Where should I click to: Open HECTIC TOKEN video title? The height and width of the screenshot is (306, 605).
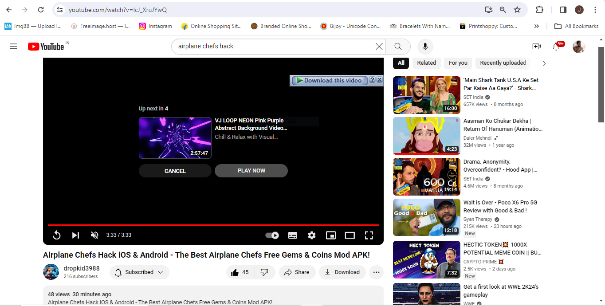point(503,248)
